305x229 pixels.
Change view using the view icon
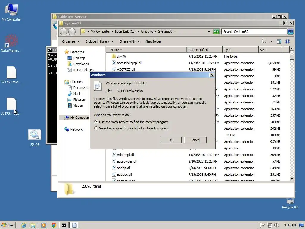tap(264, 41)
